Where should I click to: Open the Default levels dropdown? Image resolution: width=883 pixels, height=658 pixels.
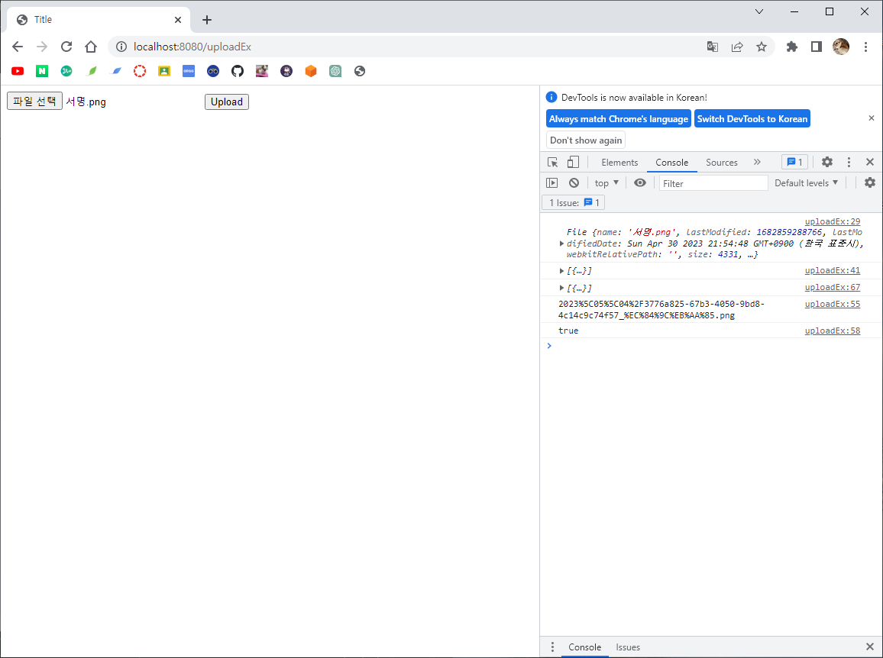(806, 183)
